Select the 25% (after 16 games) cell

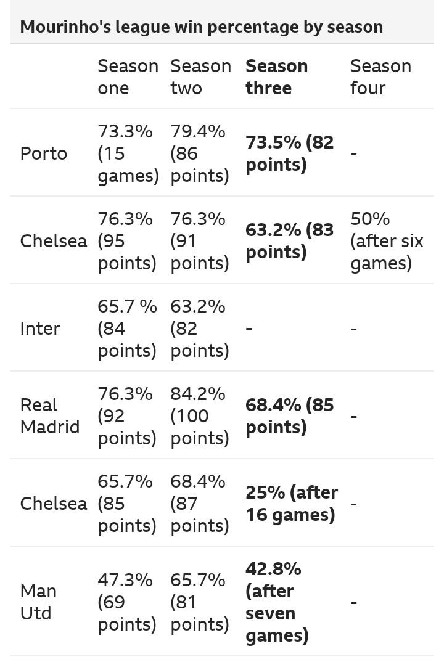[x=291, y=503]
